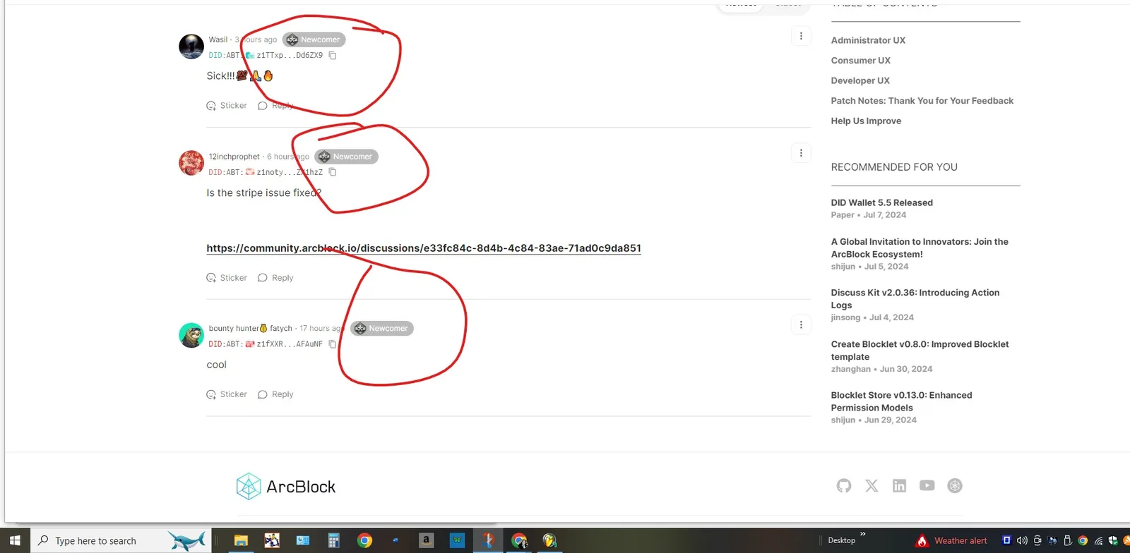Open DID Wallet 5.5 Released post

coord(881,202)
